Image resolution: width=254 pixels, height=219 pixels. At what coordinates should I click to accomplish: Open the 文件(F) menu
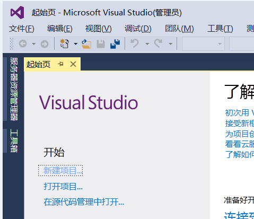(x=22, y=29)
